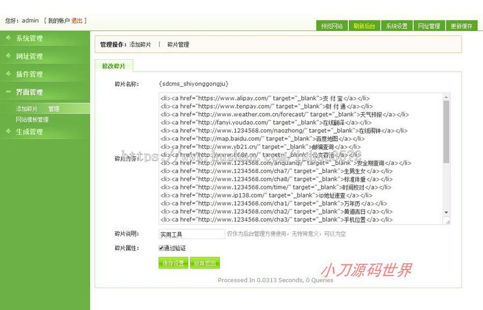Click the 放弃返回 cancel button
Image resolution: width=483 pixels, height=310 pixels.
(205, 263)
